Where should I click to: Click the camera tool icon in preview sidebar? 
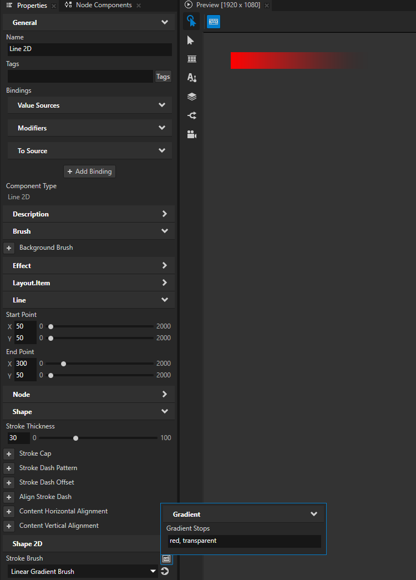[x=191, y=134]
